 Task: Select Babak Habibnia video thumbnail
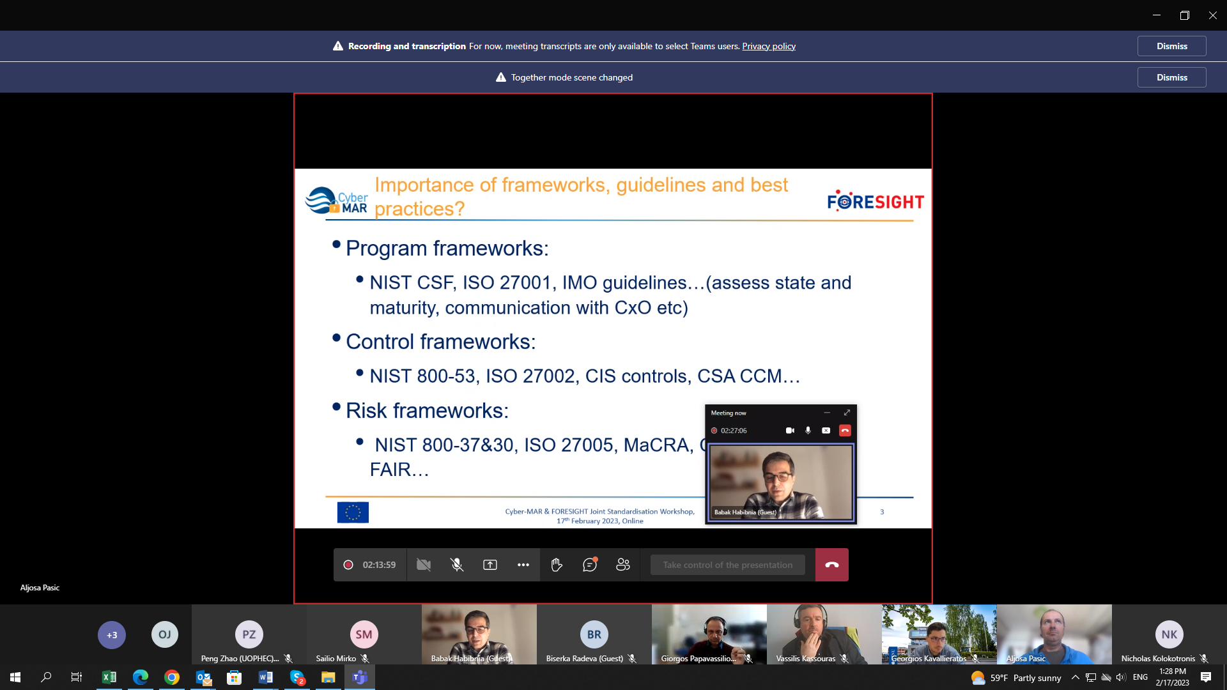[479, 634]
